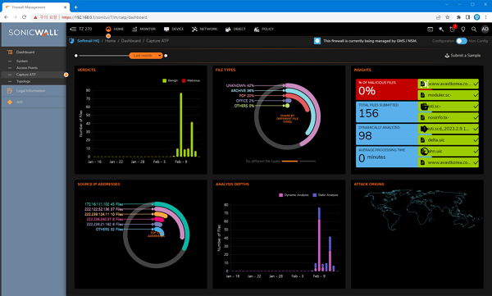Click the orange page indicator below File Types
This screenshot has width=492, height=296.
point(289,161)
